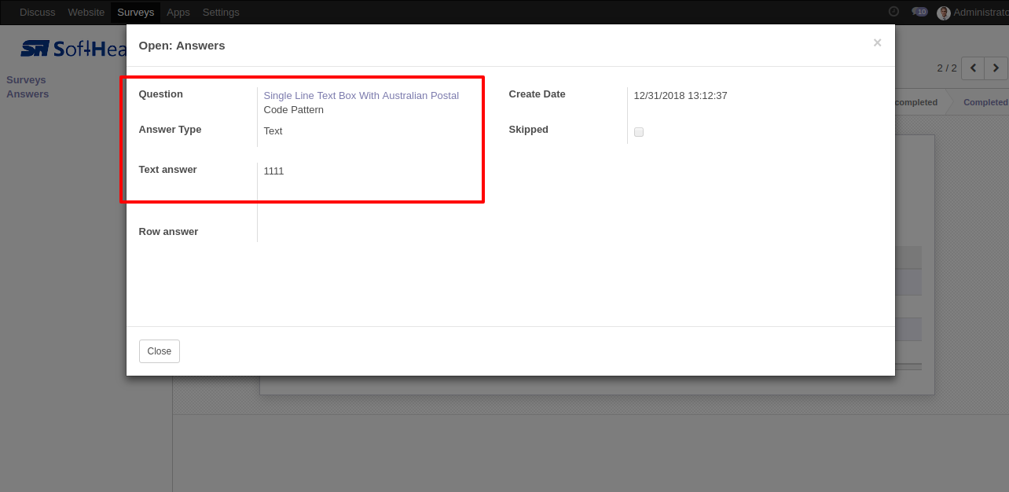1009x492 pixels.
Task: Click the Text answer value 1111
Action: click(x=273, y=171)
